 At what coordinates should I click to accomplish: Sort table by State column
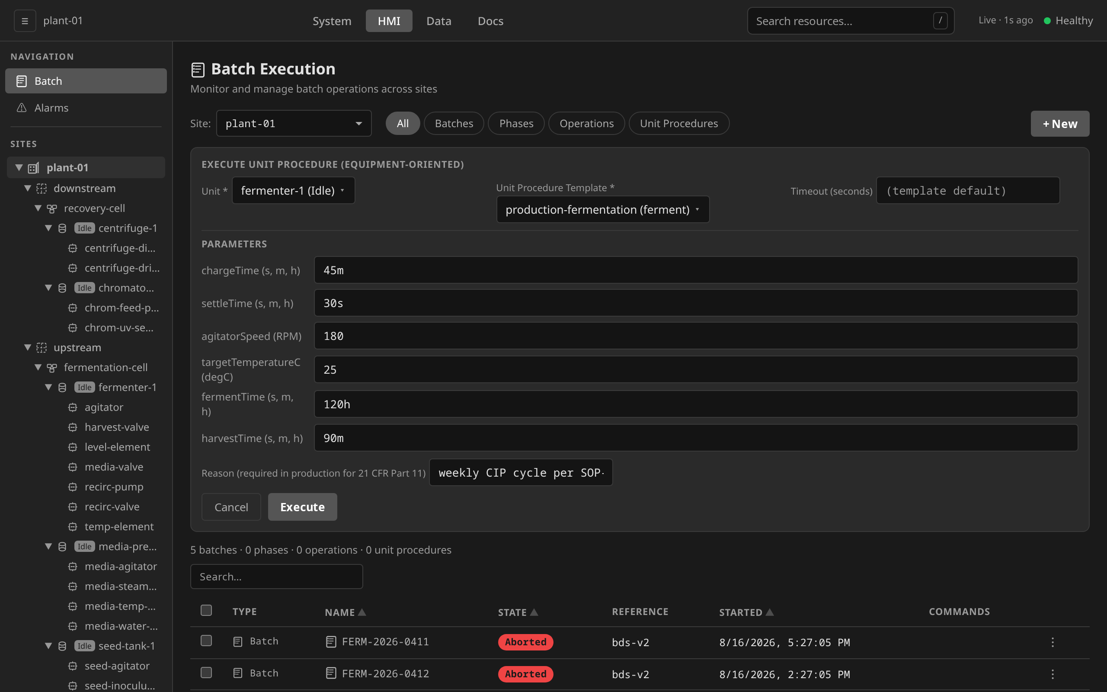(x=518, y=612)
